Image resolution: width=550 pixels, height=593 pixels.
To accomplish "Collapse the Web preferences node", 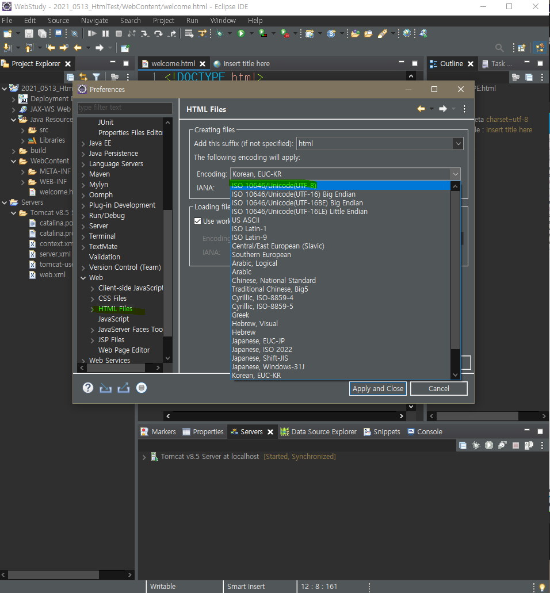I will [x=83, y=278].
